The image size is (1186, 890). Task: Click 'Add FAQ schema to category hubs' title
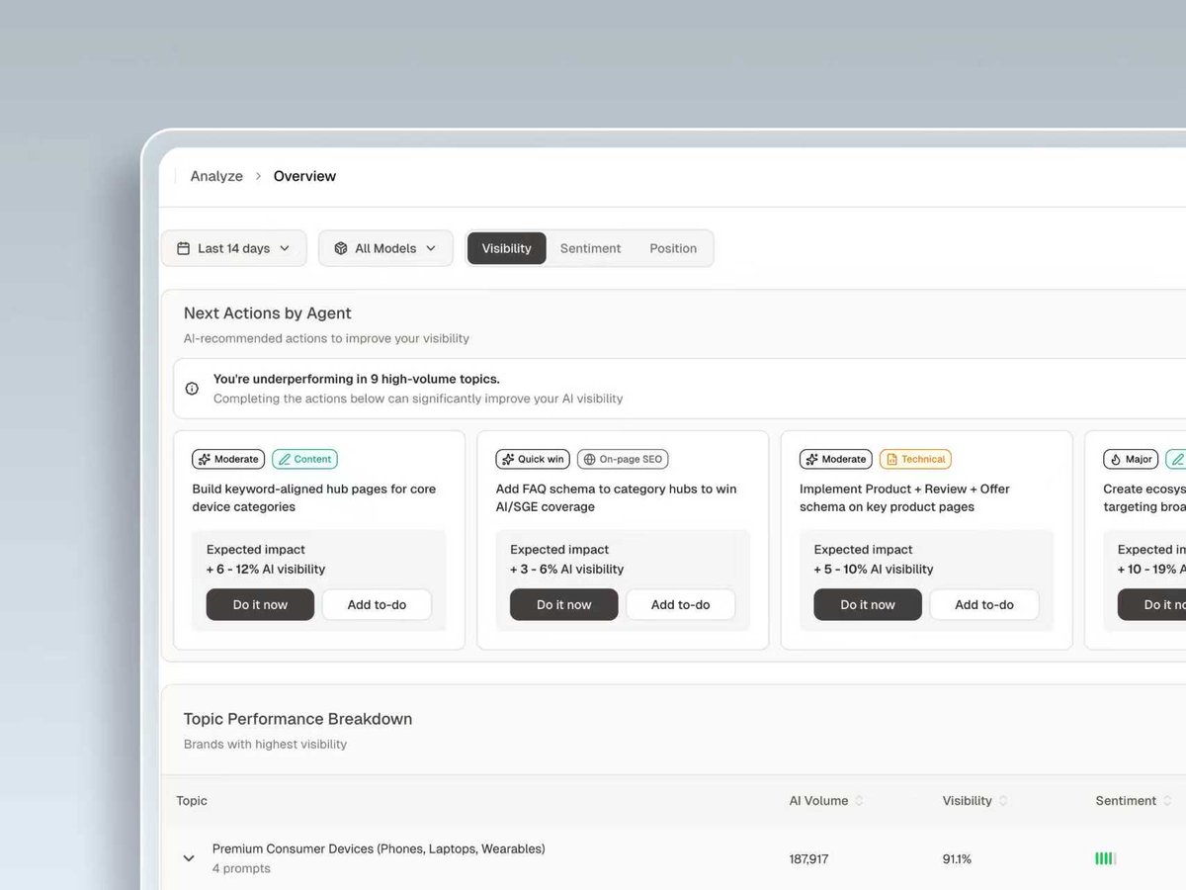coord(616,497)
